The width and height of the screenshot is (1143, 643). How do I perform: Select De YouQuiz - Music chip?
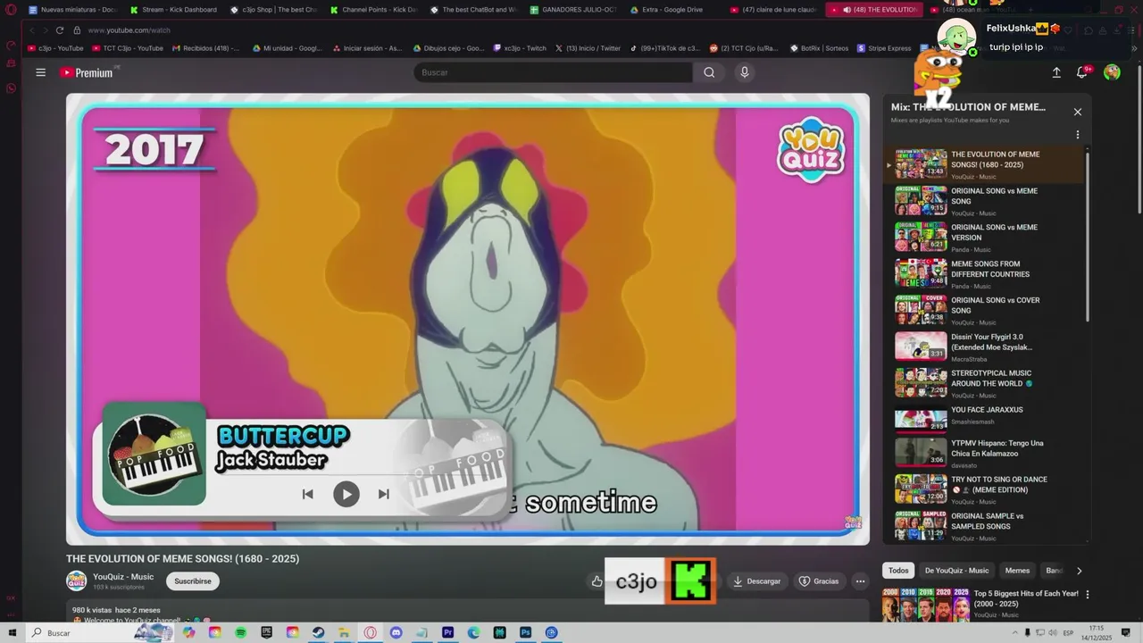[x=956, y=571]
